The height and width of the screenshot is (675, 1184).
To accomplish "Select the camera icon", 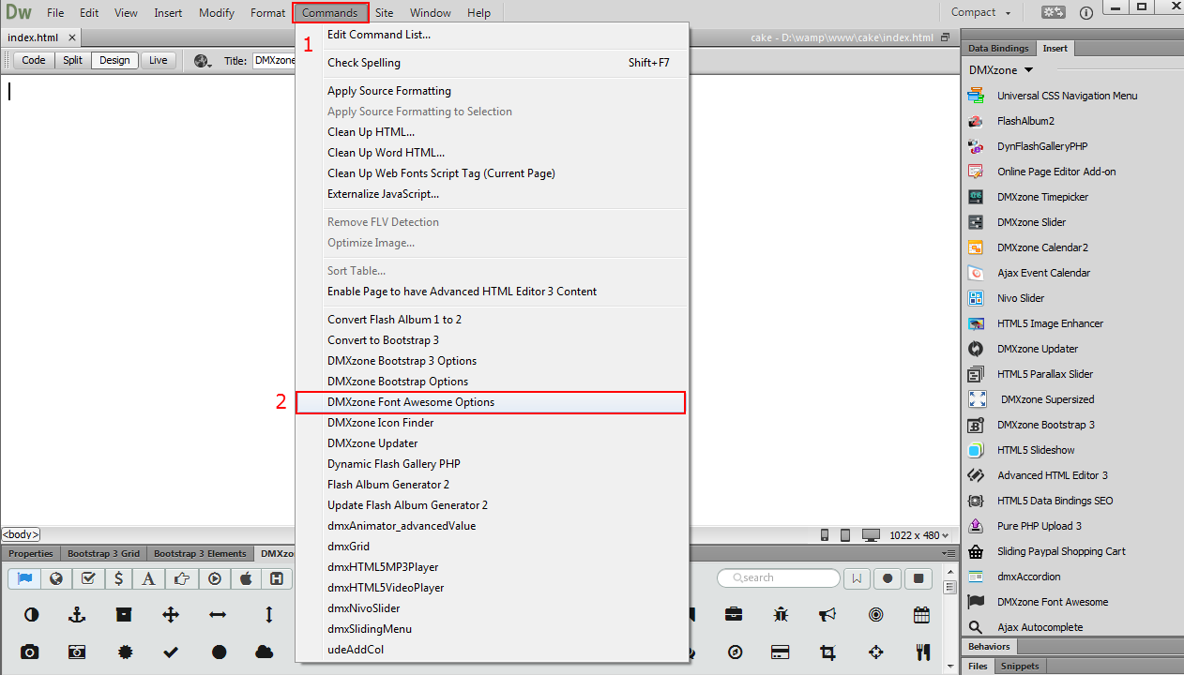I will 30,652.
